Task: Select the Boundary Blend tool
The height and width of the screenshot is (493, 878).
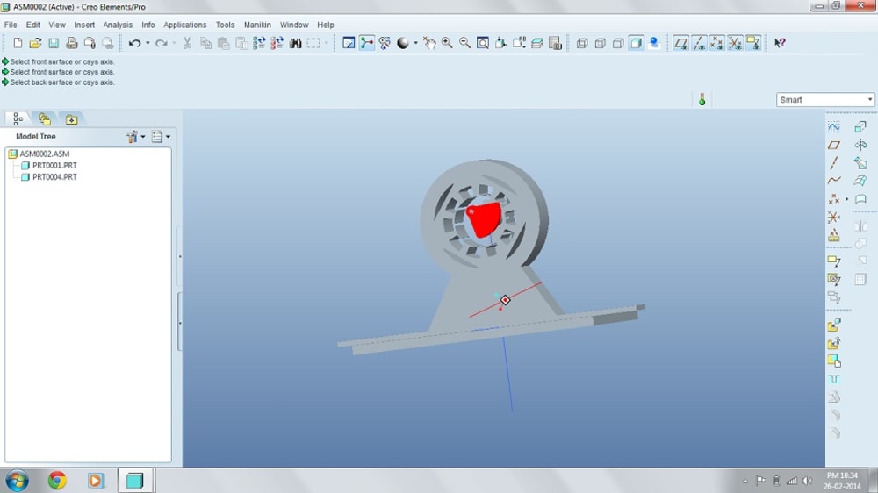Action: [860, 181]
